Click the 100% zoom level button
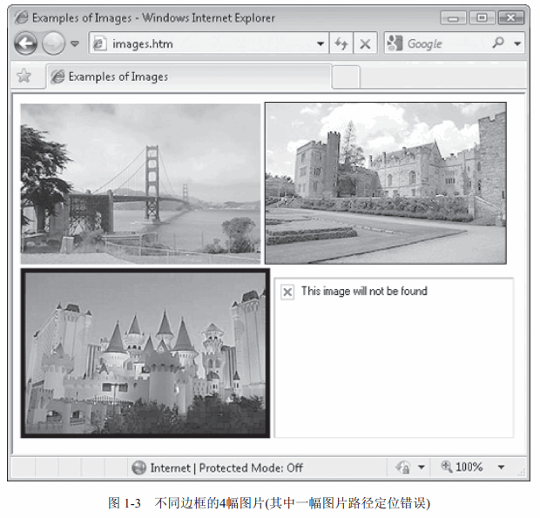This screenshot has height=518, width=540. click(462, 468)
